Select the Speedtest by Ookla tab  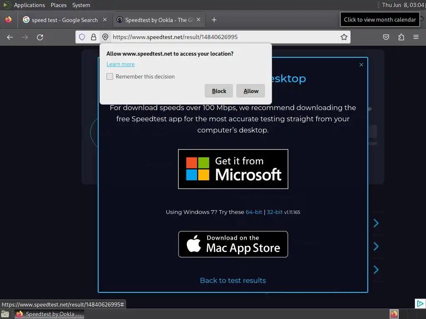[159, 20]
